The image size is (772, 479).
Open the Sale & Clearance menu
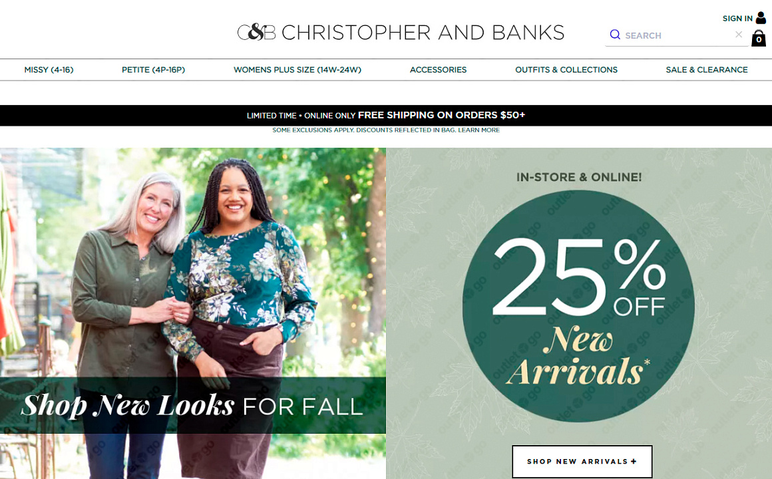click(707, 70)
